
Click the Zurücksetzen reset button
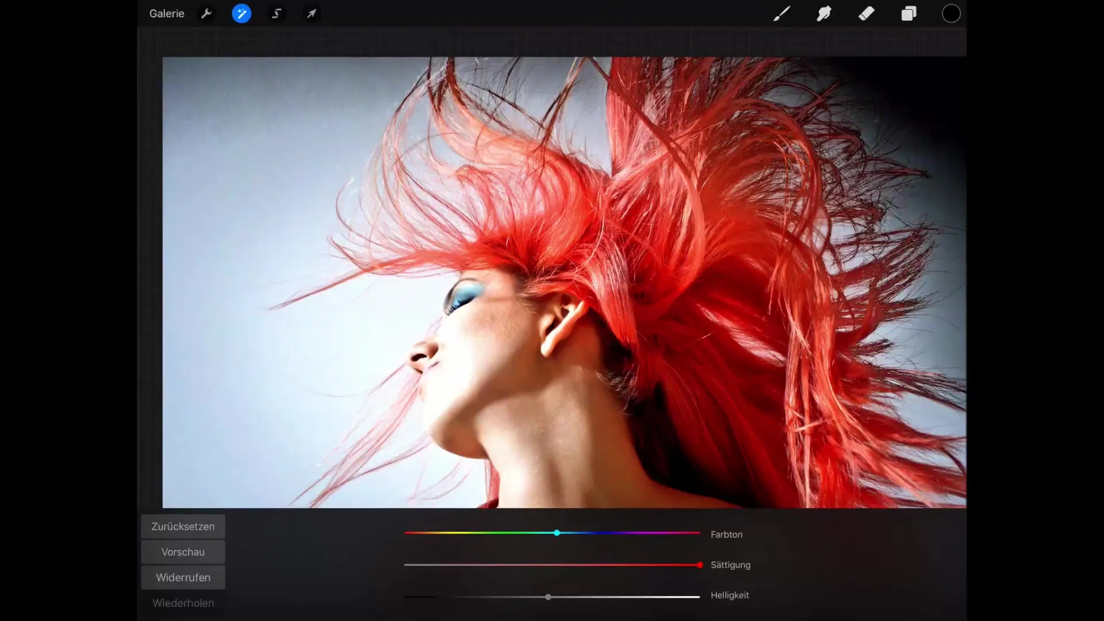click(183, 526)
